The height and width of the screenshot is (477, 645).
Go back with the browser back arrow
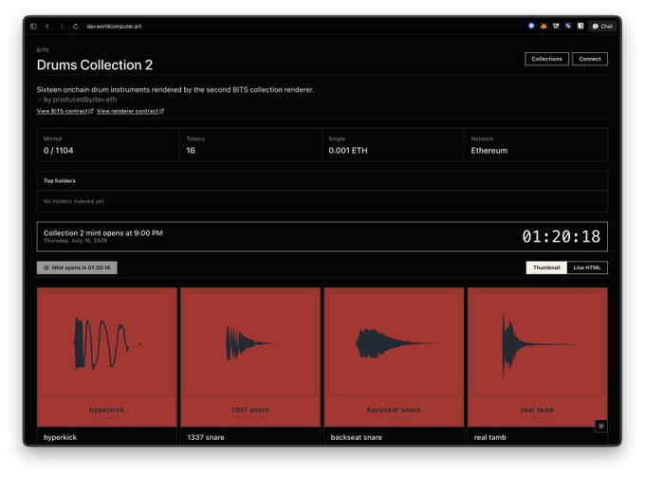47,27
